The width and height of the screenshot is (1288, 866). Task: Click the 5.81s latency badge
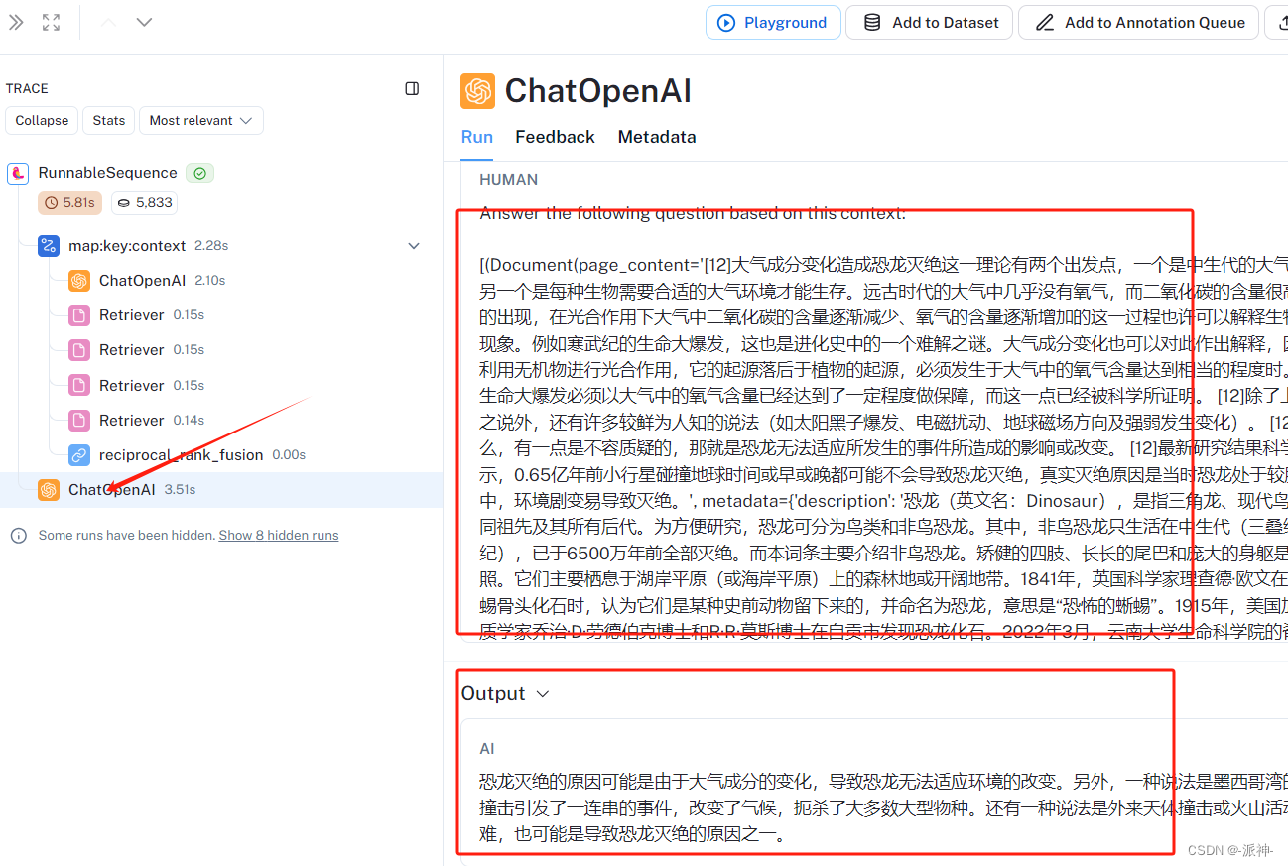pos(69,202)
